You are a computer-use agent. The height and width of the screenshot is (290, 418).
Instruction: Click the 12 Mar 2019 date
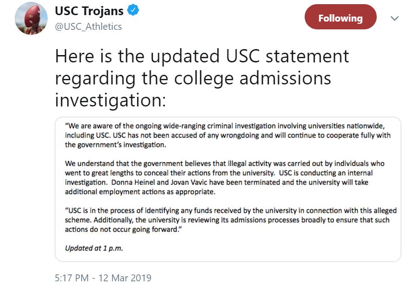pyautogui.click(x=125, y=278)
